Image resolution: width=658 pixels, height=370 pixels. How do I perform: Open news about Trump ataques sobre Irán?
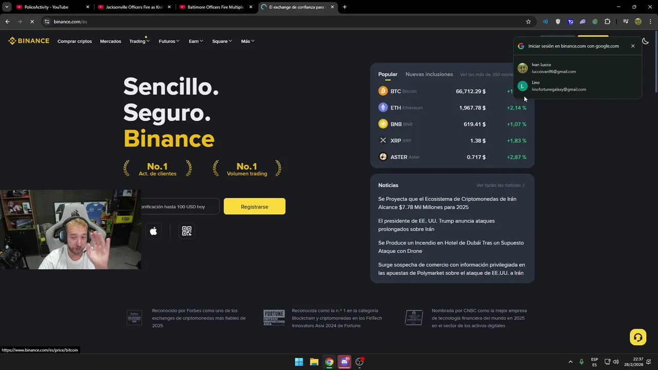(436, 225)
